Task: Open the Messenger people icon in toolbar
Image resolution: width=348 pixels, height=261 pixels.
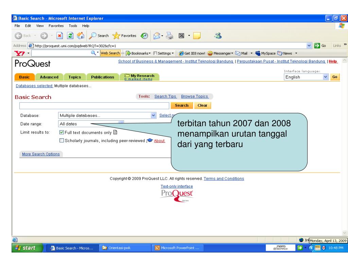Action: (x=218, y=35)
